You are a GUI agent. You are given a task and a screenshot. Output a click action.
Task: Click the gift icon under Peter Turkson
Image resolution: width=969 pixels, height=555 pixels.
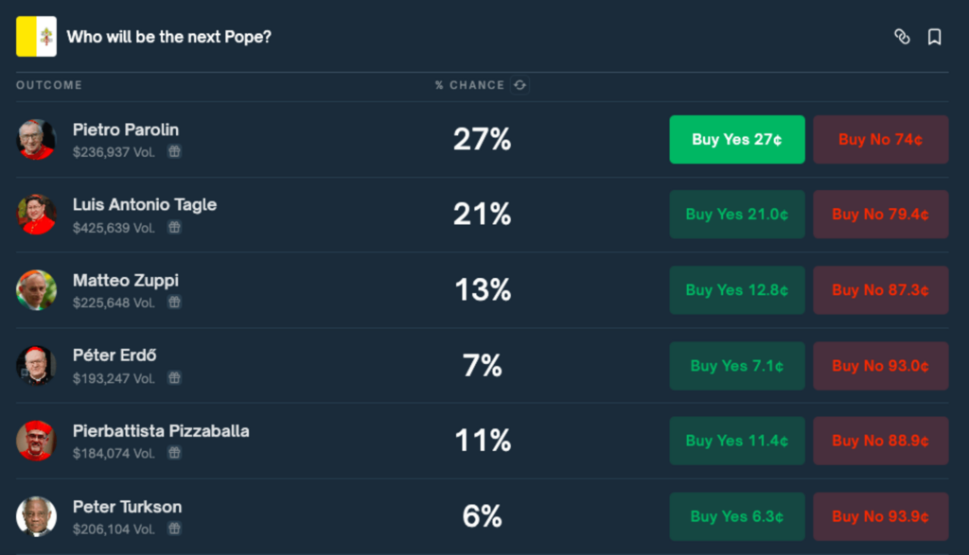[174, 529]
